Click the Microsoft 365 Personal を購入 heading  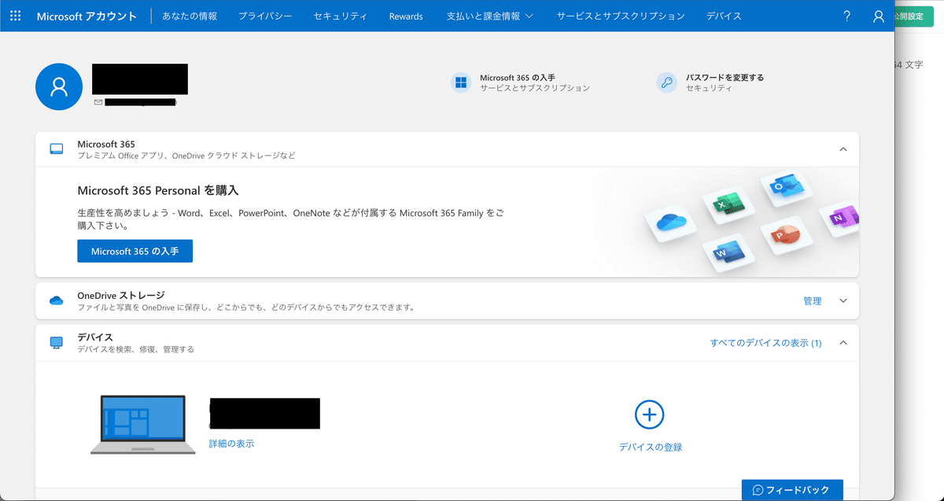158,190
